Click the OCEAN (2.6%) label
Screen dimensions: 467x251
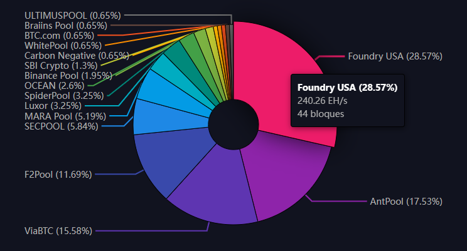tap(55, 86)
